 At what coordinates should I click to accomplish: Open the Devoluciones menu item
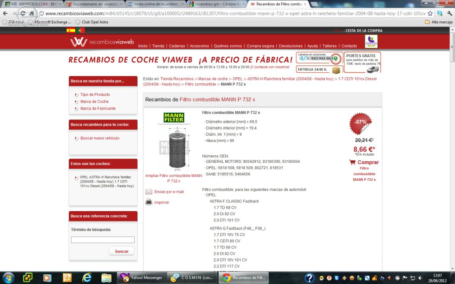tap(291, 46)
